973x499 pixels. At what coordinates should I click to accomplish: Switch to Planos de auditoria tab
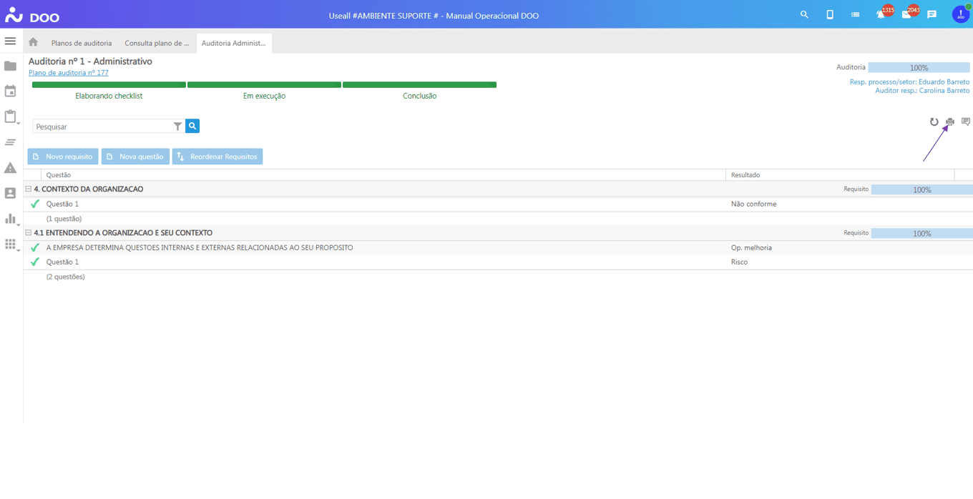[82, 43]
